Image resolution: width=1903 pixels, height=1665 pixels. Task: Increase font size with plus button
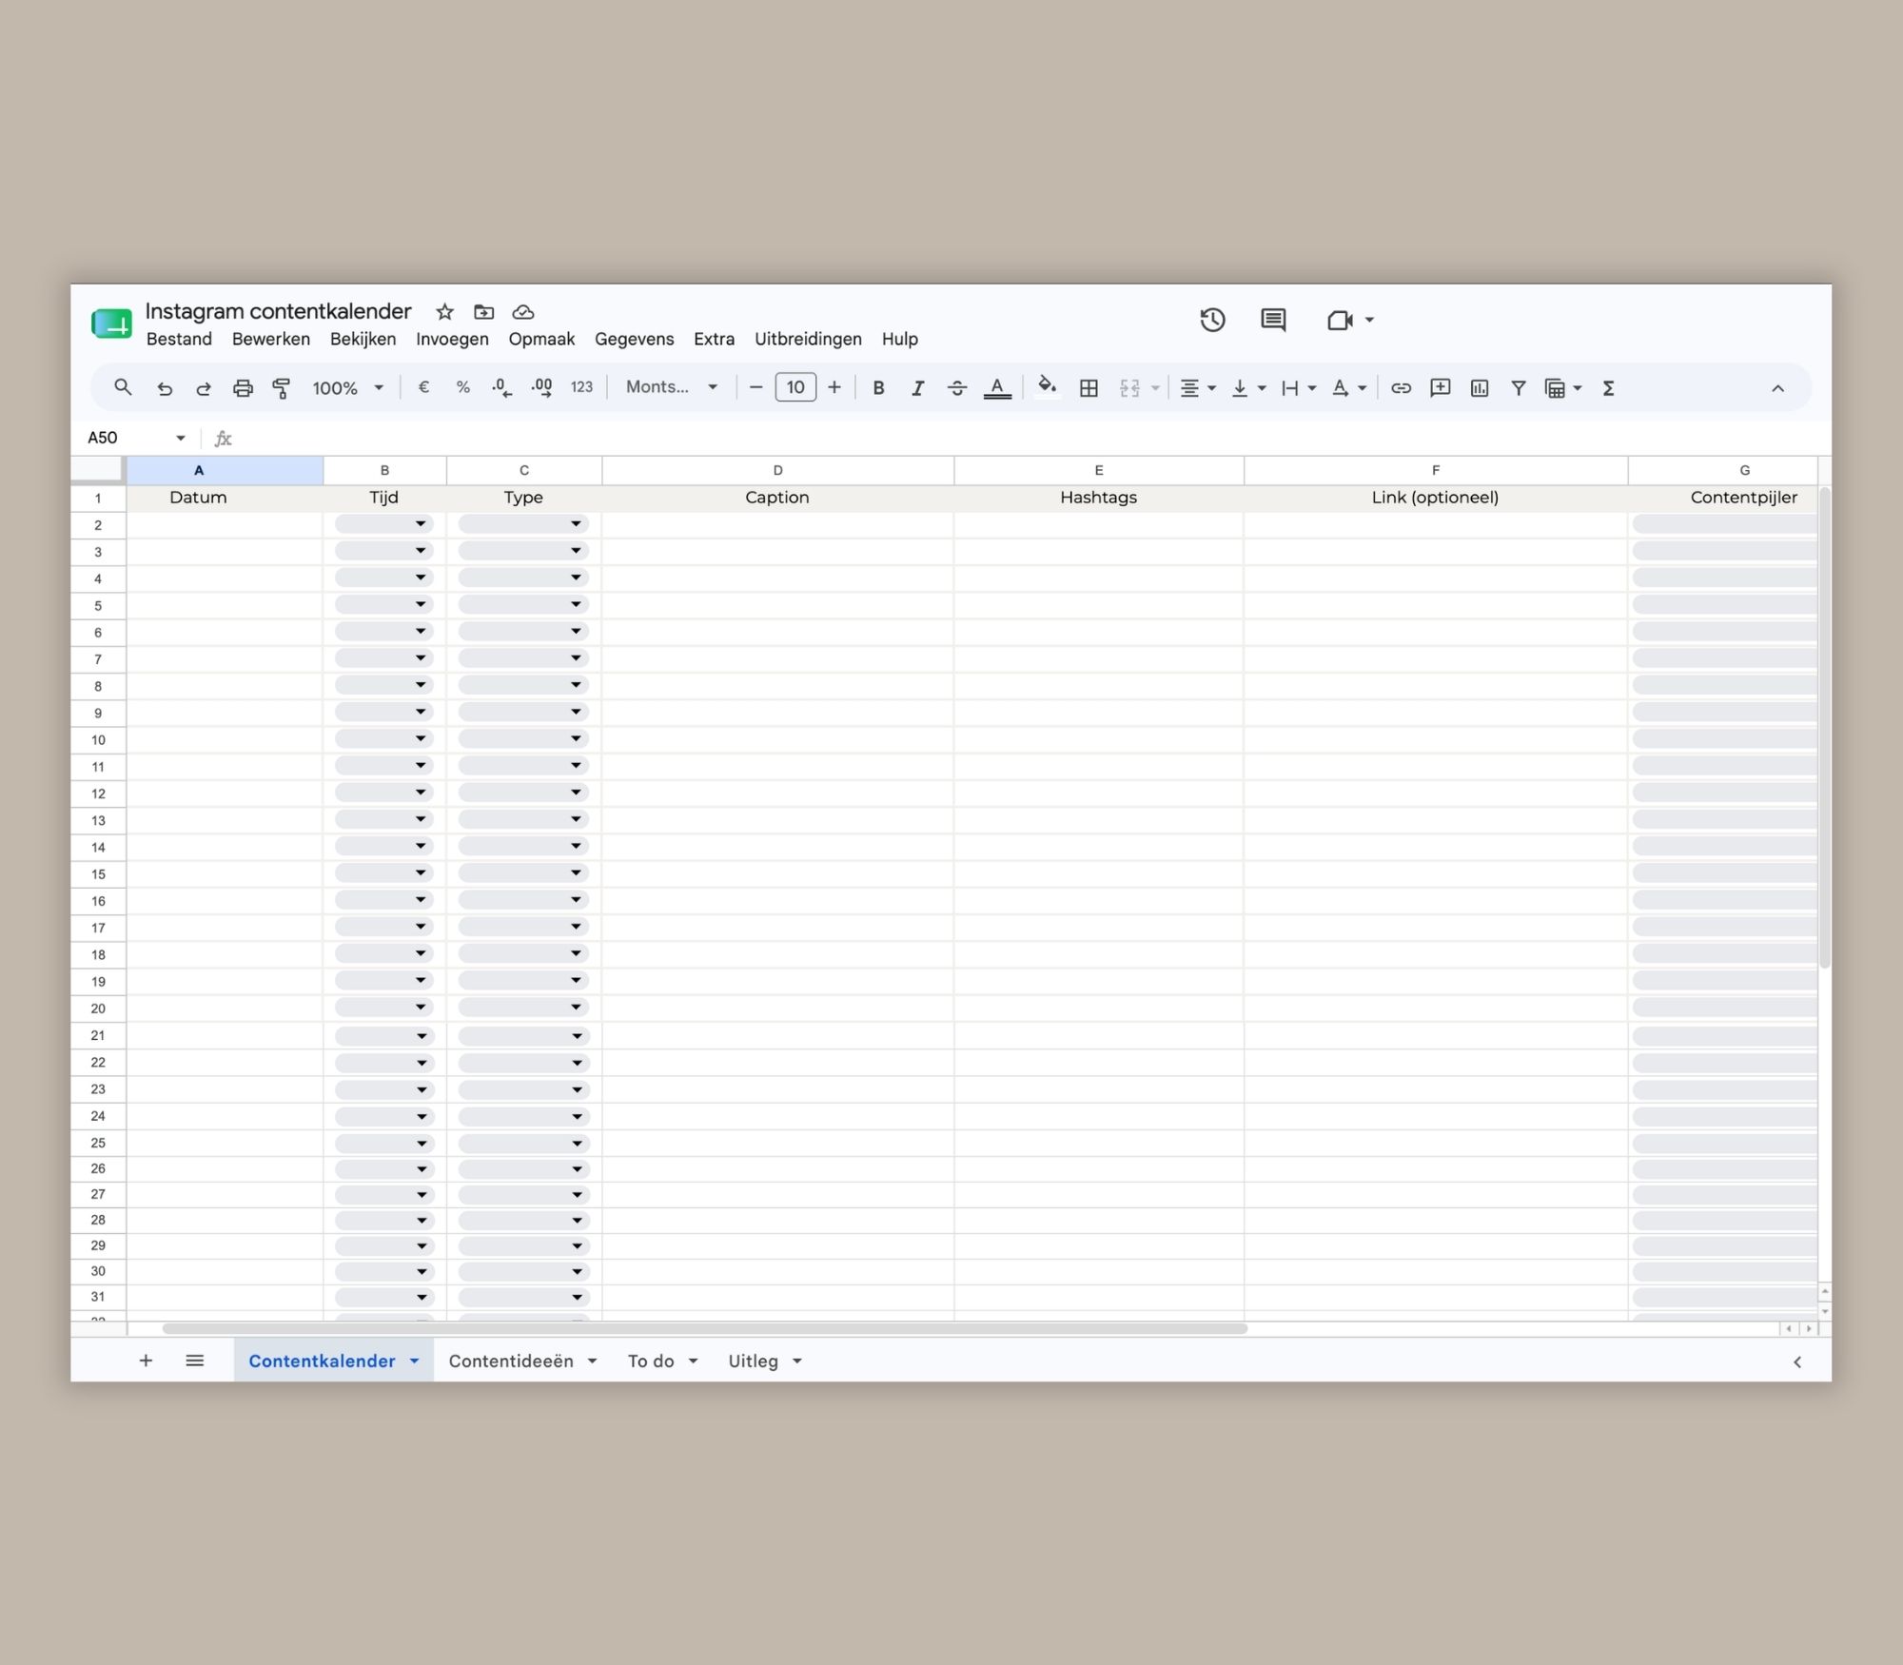[x=834, y=387]
